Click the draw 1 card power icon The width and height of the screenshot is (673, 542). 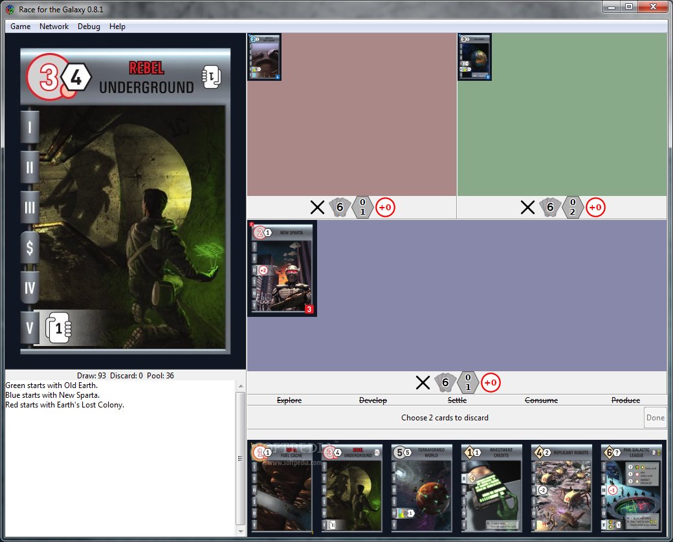58,328
